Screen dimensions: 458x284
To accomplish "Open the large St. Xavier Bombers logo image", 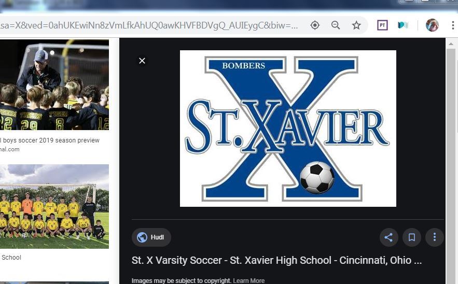I will coord(288,129).
